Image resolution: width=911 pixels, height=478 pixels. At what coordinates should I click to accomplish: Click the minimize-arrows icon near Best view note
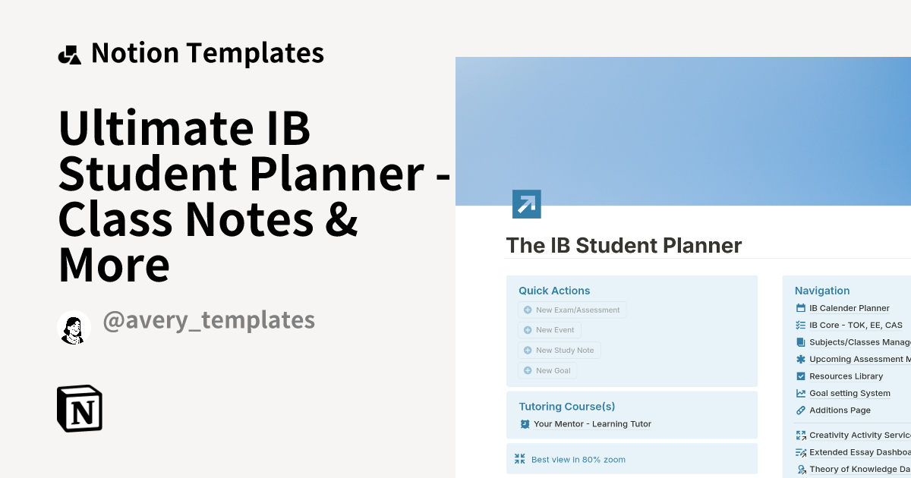point(519,458)
